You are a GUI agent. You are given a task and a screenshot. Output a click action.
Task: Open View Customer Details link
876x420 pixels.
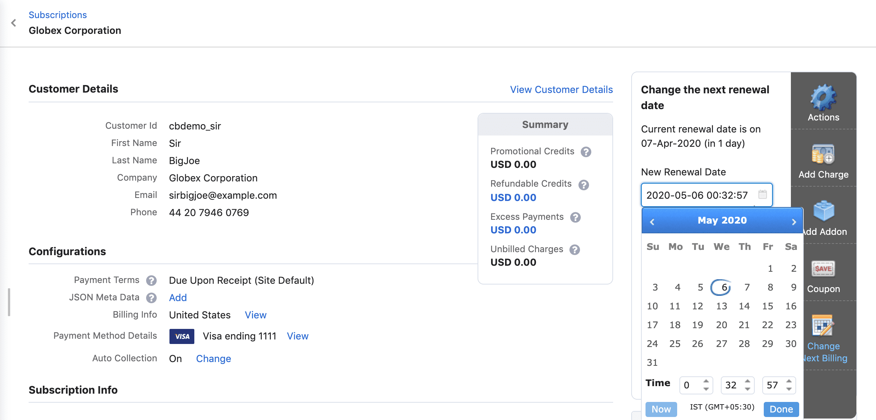pyautogui.click(x=562, y=90)
